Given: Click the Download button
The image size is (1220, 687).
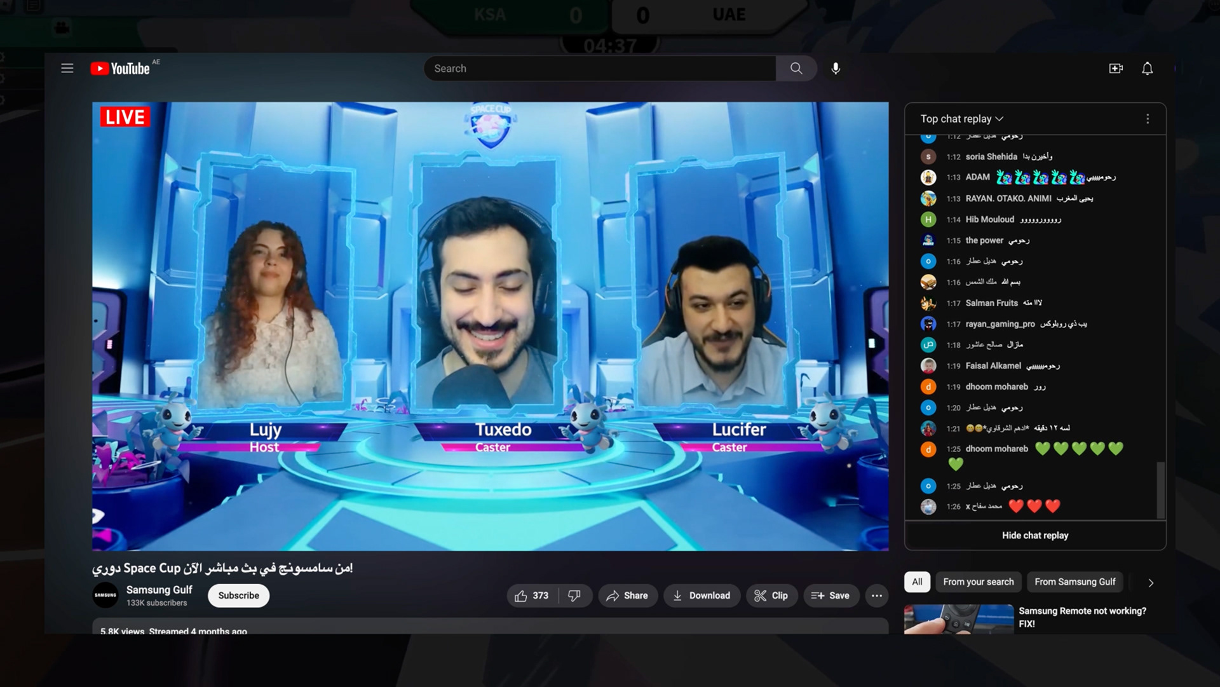Looking at the screenshot, I should pos(701,595).
